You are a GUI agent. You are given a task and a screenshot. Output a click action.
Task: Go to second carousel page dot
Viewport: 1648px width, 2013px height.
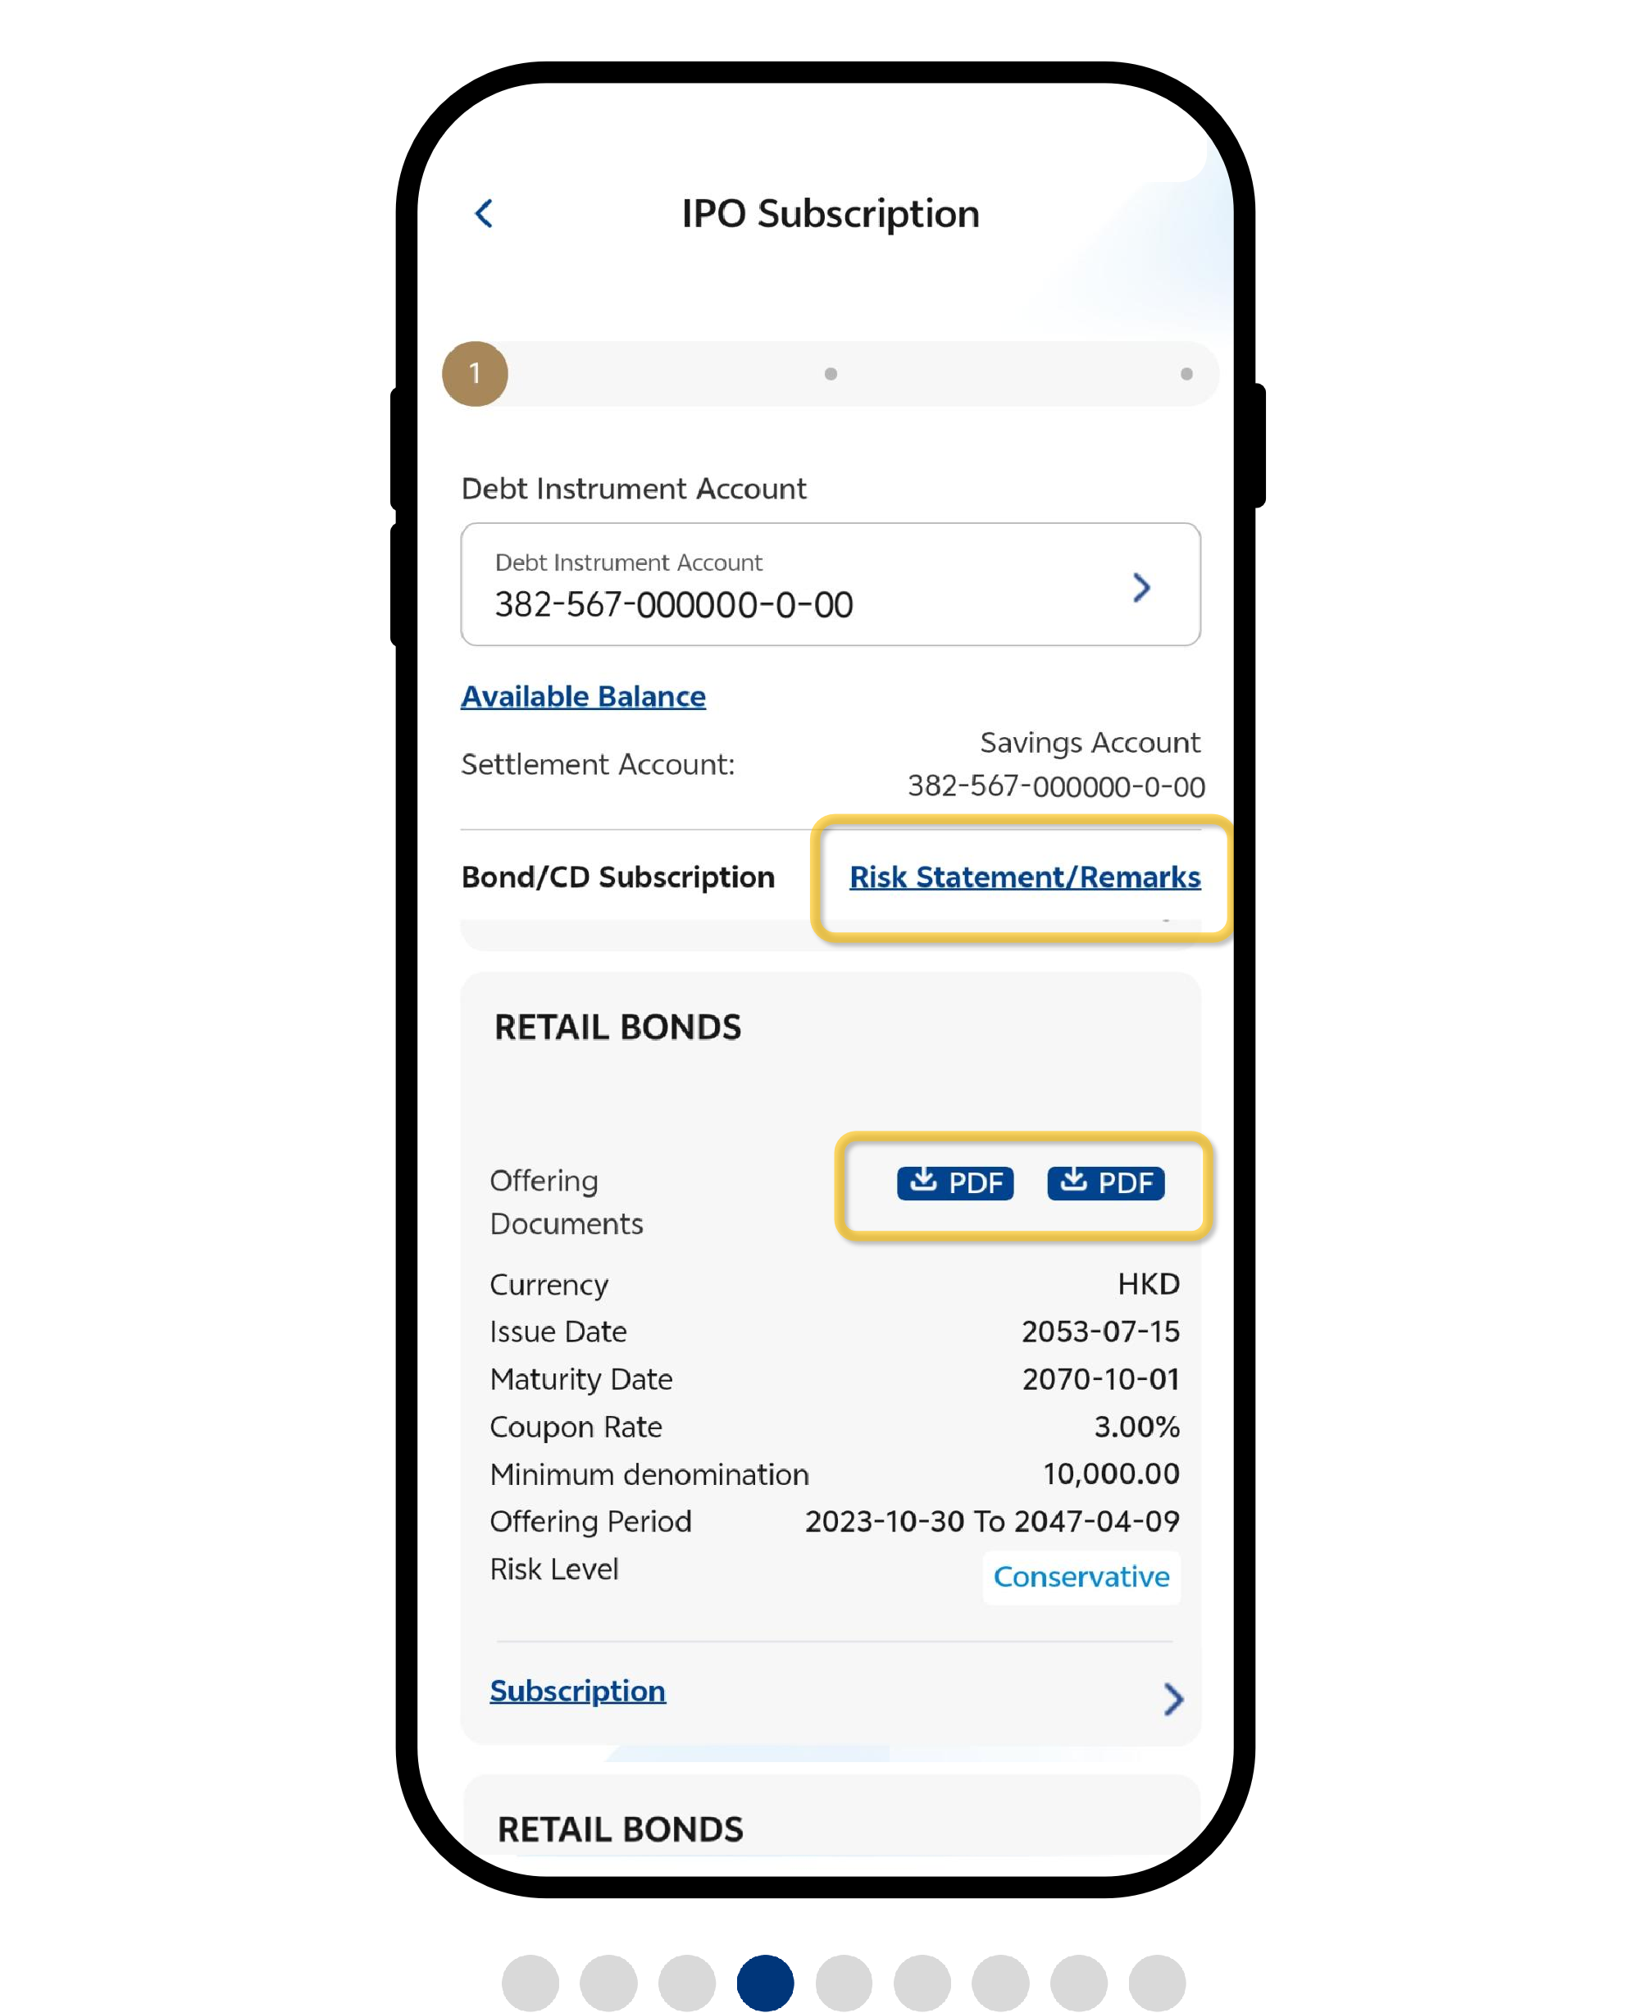[x=608, y=1983]
